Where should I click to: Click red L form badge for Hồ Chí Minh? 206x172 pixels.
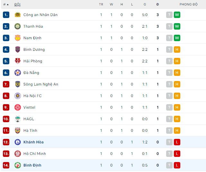point(177,154)
